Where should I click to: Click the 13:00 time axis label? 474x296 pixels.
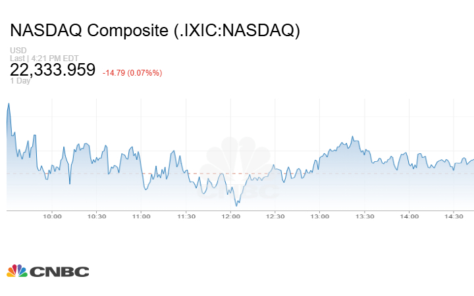(320, 216)
